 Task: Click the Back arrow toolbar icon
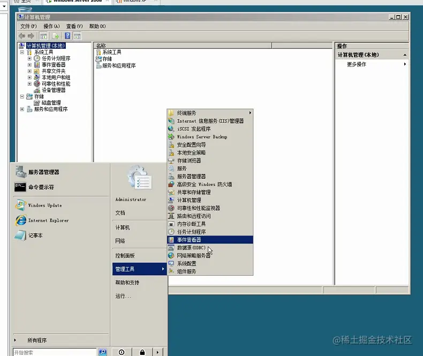tap(22, 36)
